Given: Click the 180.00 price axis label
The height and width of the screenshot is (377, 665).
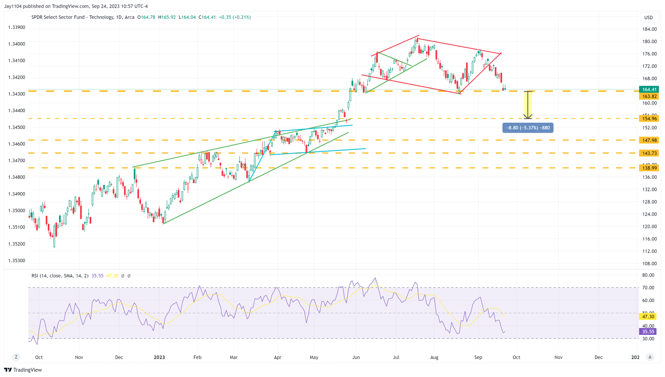Looking at the screenshot, I should 649,42.
